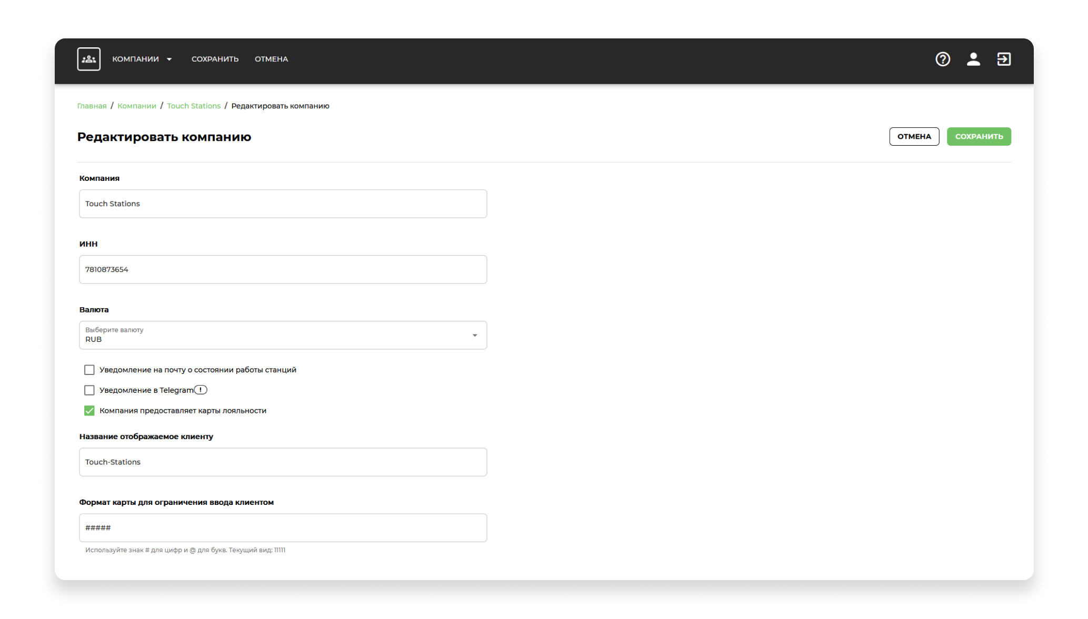This screenshot has width=1088, height=619.
Task: Click Отмена in the top menu bar
Action: (271, 59)
